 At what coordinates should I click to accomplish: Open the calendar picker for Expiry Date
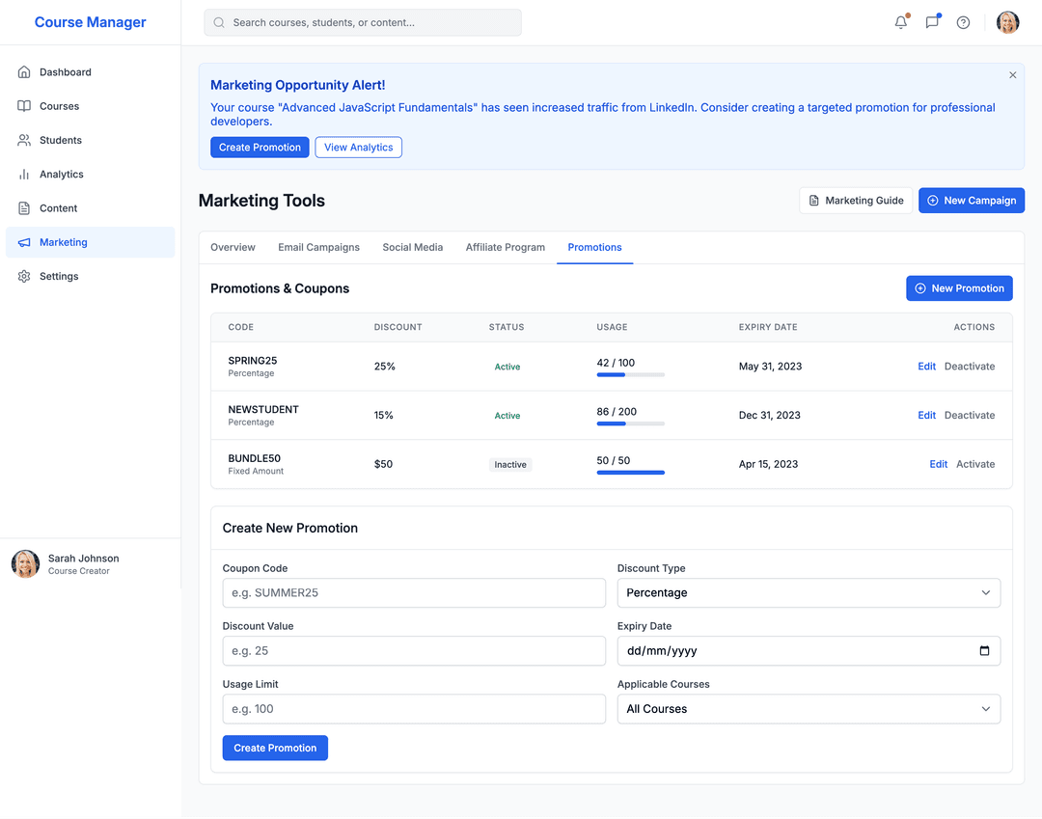click(984, 651)
